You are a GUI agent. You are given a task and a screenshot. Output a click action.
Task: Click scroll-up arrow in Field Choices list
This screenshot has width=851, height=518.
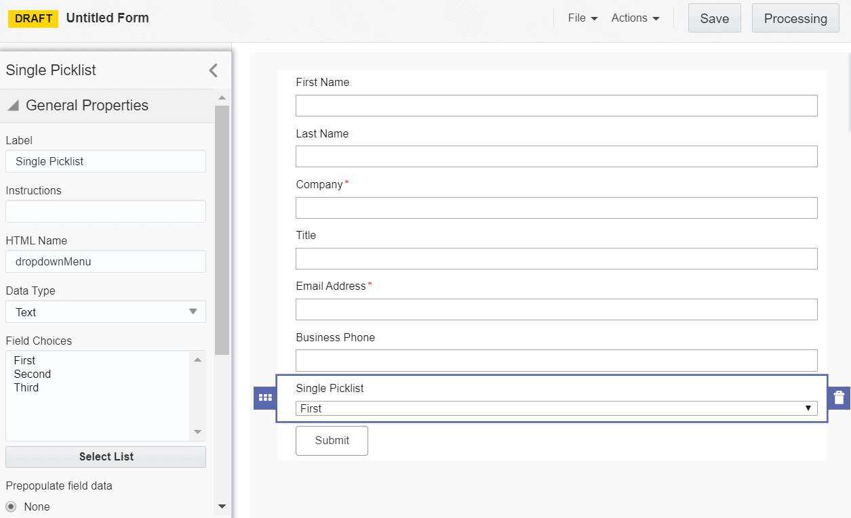197,359
